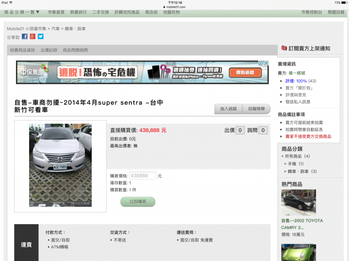Open the ad info icon on banner
Screen dimensions: 349x261
coord(261,63)
